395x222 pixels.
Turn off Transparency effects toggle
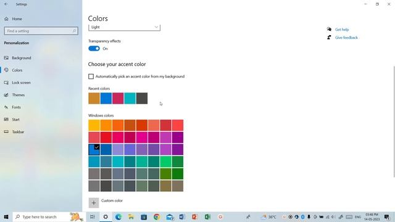(94, 49)
